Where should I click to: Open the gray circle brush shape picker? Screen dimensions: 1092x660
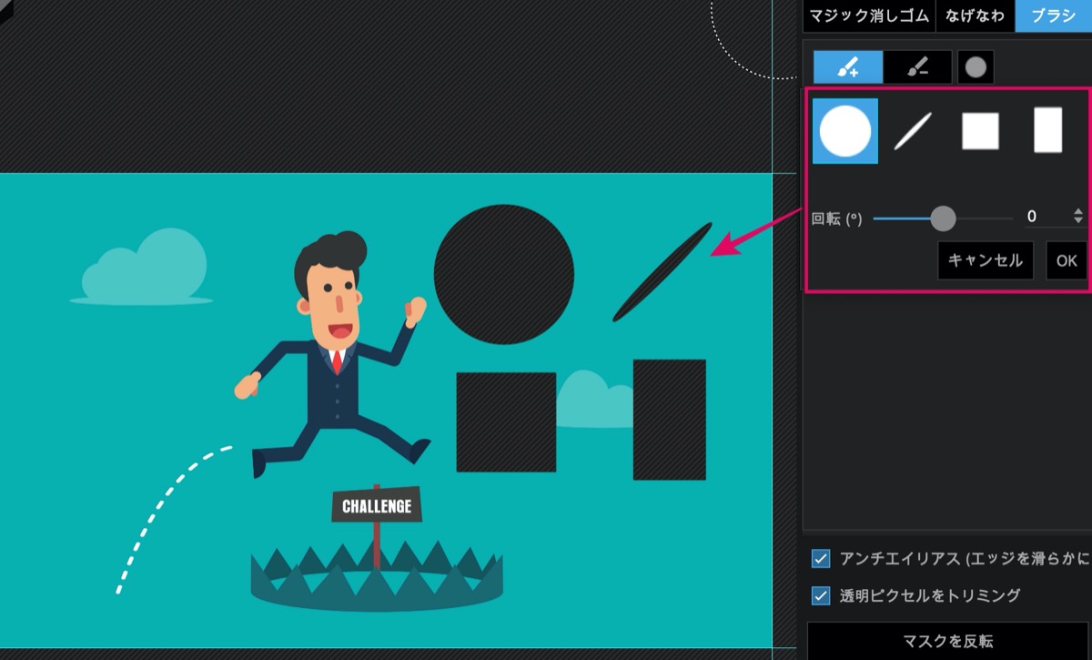[x=976, y=66]
